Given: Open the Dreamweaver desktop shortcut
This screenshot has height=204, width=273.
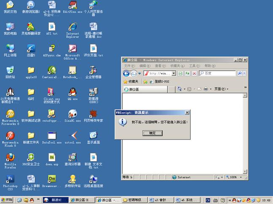Looking at the screenshot, I should 51,179.
